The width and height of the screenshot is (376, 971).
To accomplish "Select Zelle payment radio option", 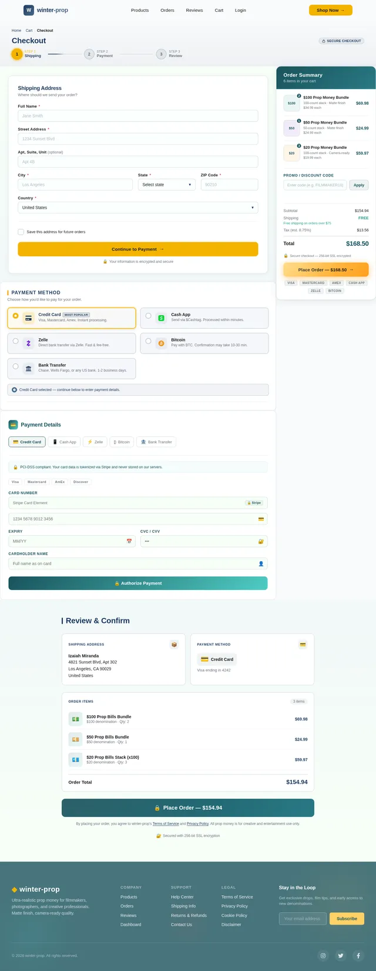I will (x=15, y=341).
